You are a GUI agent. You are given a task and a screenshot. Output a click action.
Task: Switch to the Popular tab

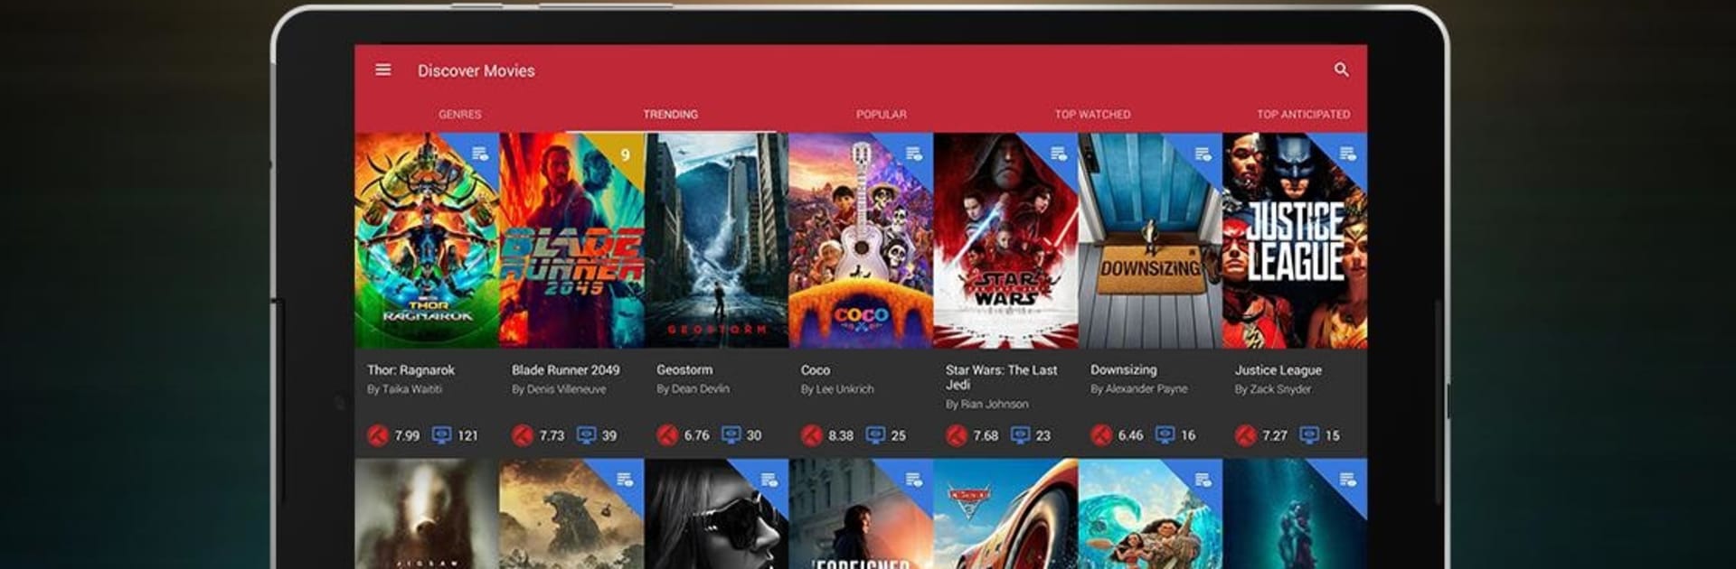[x=882, y=115]
